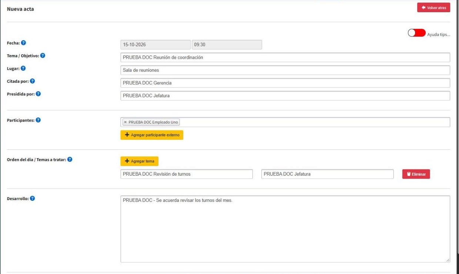459x274 pixels.
Task: Click the topic responsible field PRUEBA DOC Jefatura
Action: pos(328,174)
